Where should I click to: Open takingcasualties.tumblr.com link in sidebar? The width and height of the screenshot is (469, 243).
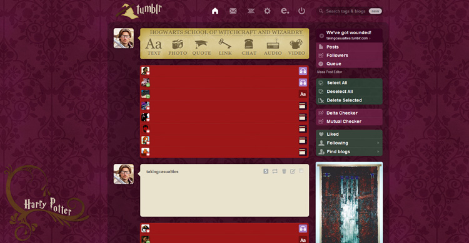point(347,39)
